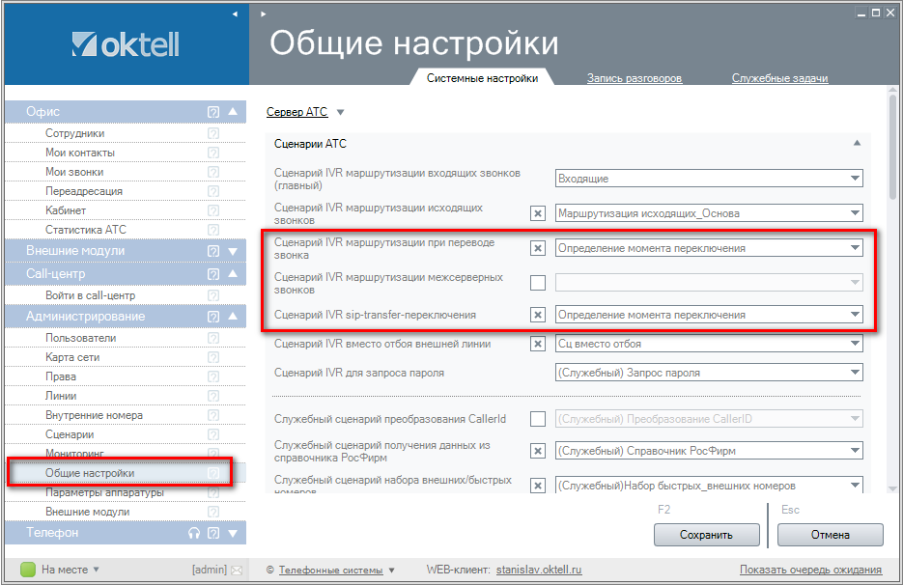This screenshot has height=585, width=903.
Task: Expand the Сервер АТС section dropdown
Action: point(340,112)
